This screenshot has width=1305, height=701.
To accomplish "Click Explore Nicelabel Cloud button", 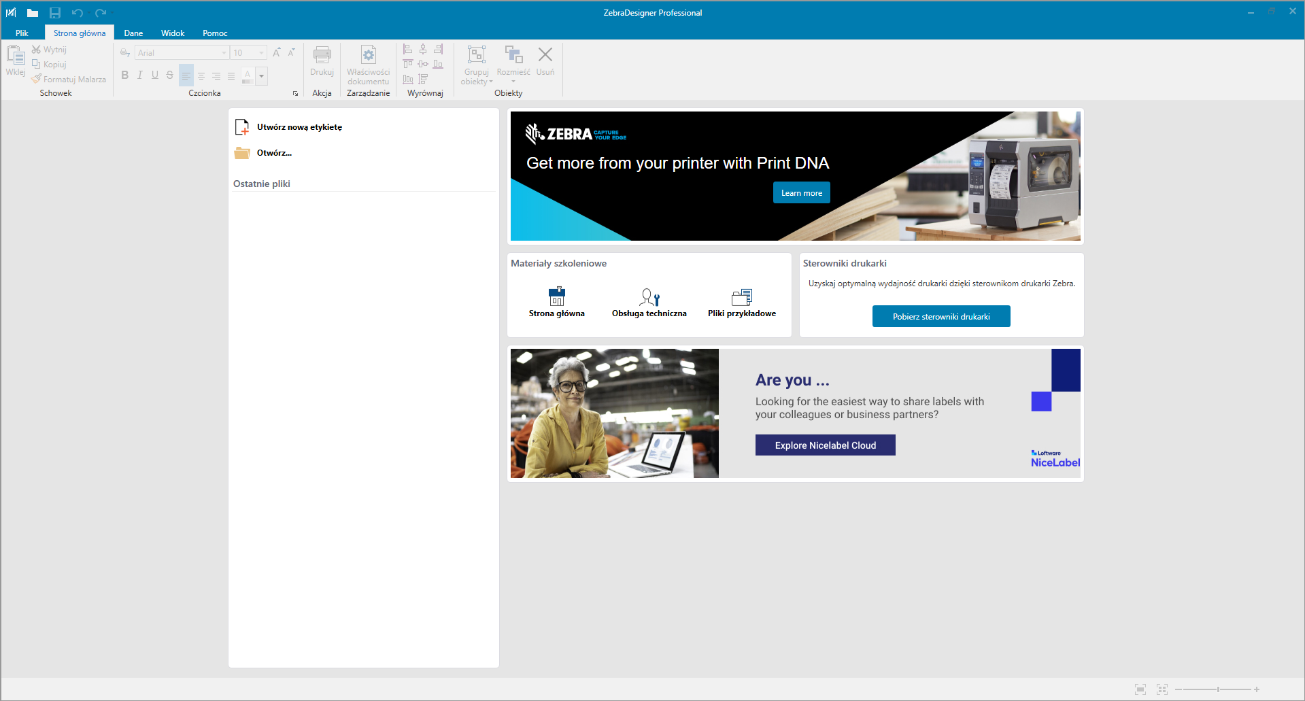I will (826, 445).
